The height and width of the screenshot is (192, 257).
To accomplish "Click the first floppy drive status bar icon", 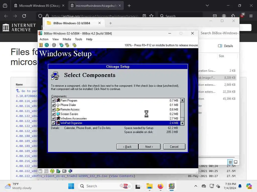I will [40, 171].
